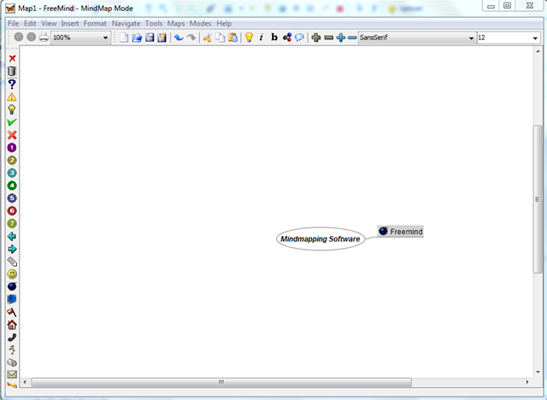Viewport: 547px width, 400px height.
Task: Click the blue undo arrow
Action: click(179, 38)
